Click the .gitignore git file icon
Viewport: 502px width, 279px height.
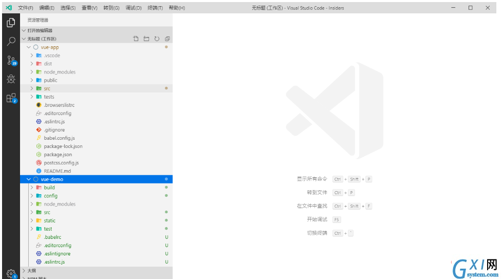pos(39,129)
